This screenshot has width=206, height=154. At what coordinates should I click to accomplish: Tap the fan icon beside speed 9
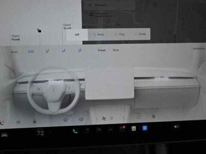click(104, 118)
